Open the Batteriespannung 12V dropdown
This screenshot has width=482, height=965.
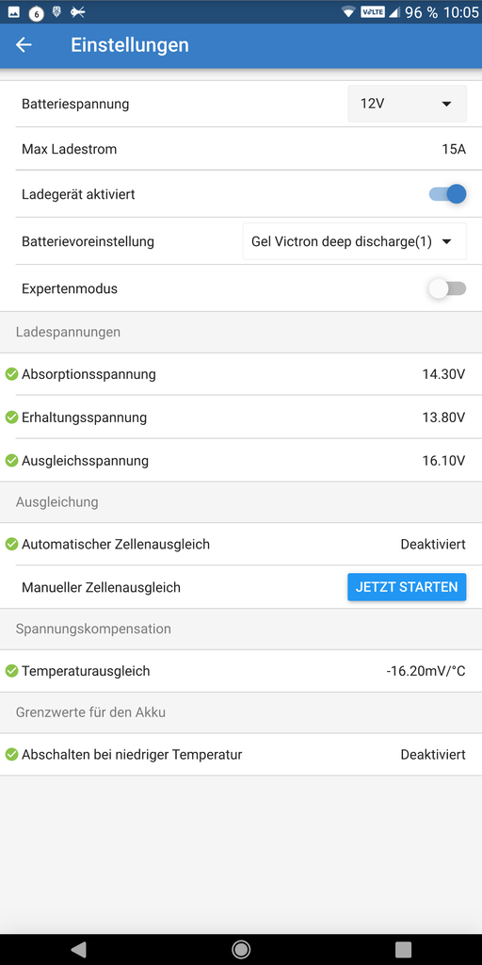click(x=407, y=104)
